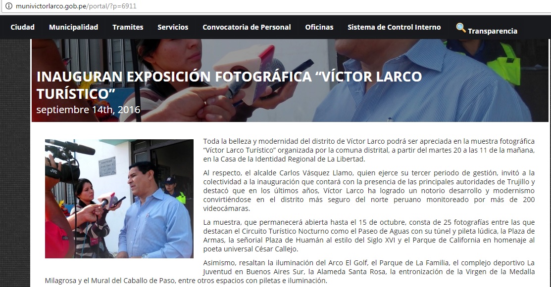The image size is (551, 287).
Task: Click the site info icon in address bar
Action: click(8, 6)
